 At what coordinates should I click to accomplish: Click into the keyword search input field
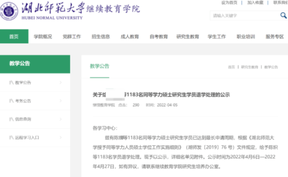click(245, 16)
